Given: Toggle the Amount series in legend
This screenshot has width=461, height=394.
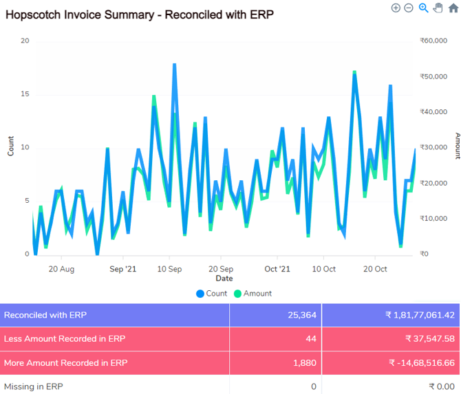Looking at the screenshot, I should click(x=253, y=294).
